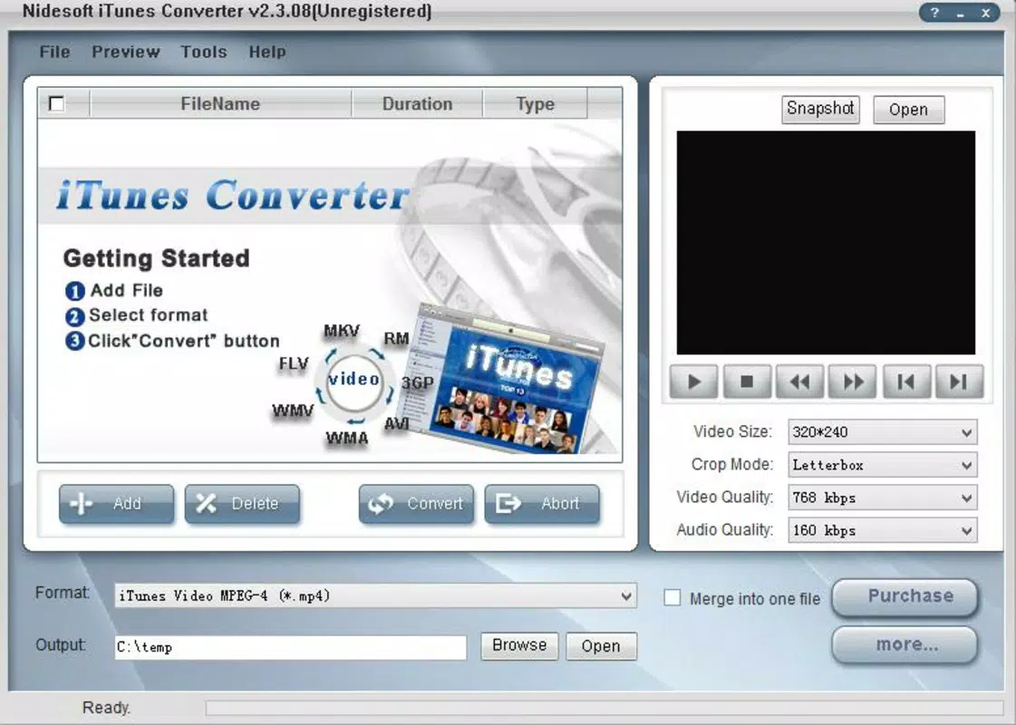
Task: Change Video Quality 768 kbps dropdown
Action: 883,498
